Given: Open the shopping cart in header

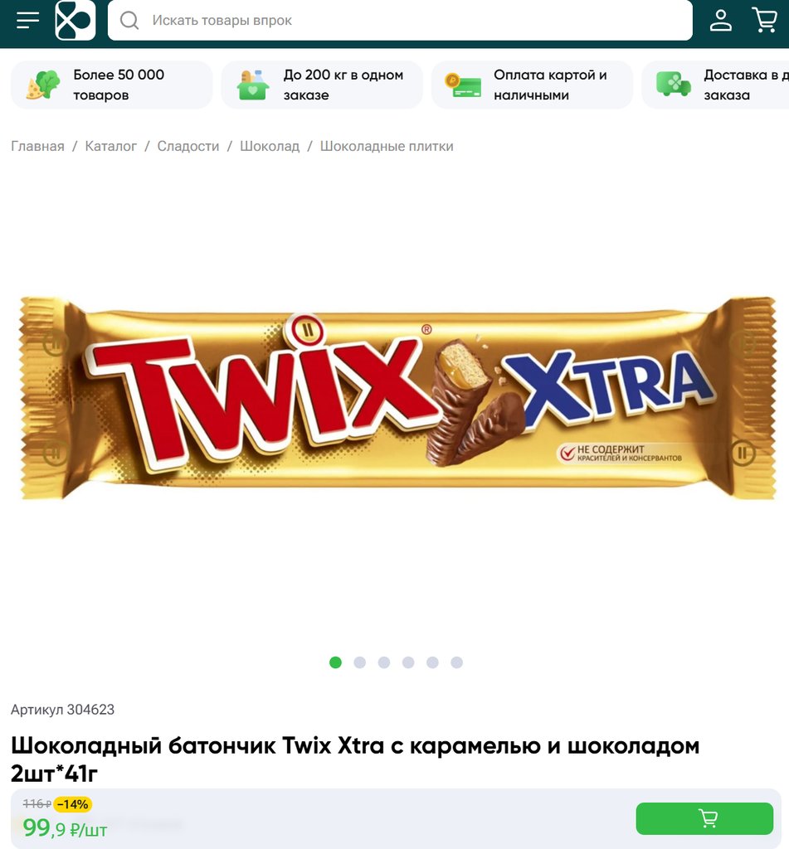Looking at the screenshot, I should pyautogui.click(x=765, y=20).
